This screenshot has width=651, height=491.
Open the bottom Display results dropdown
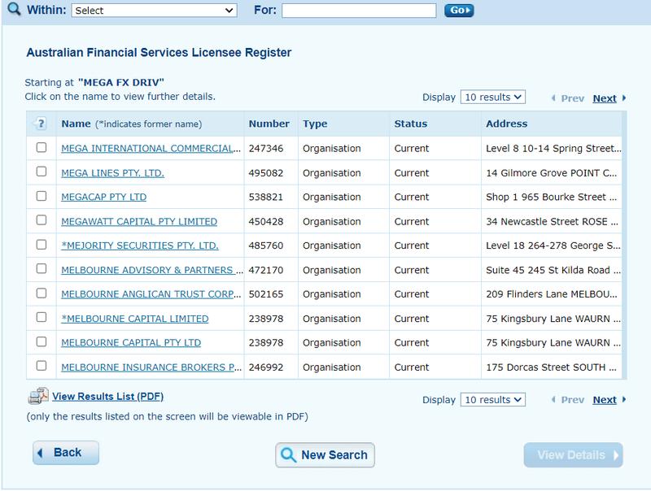(493, 400)
